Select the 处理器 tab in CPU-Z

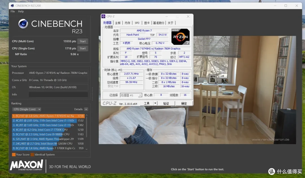click(107, 23)
